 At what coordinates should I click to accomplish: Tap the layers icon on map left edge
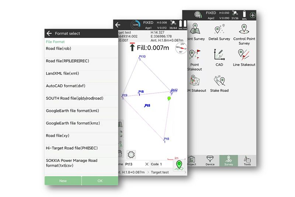click(x=120, y=124)
